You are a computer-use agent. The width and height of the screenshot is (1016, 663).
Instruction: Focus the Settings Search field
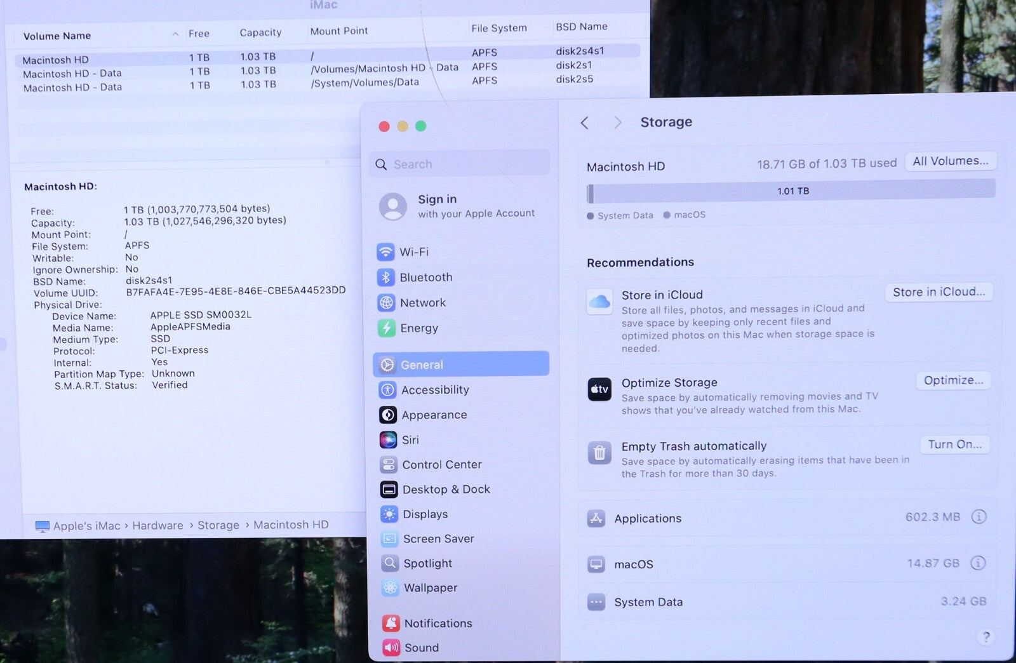[x=460, y=164]
